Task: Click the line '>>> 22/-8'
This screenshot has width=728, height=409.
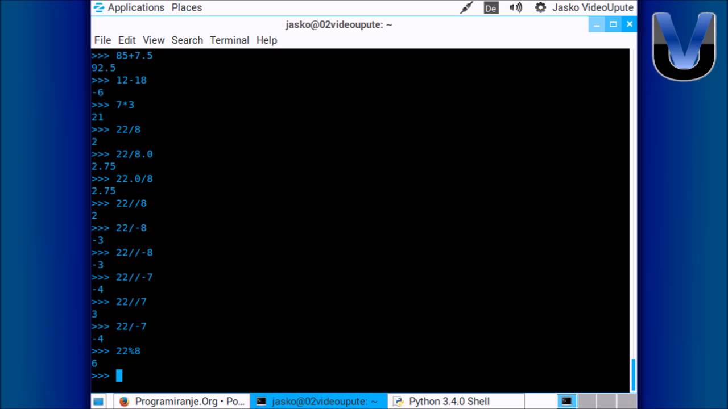Action: [x=119, y=228]
